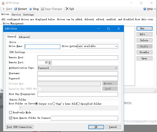Maximize the Edit Drive dialog

click(x=108, y=29)
